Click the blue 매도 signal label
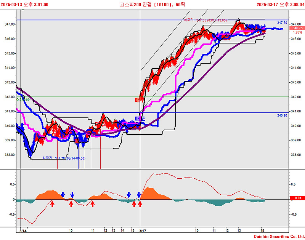The height and width of the screenshot is (240, 305). [140, 118]
